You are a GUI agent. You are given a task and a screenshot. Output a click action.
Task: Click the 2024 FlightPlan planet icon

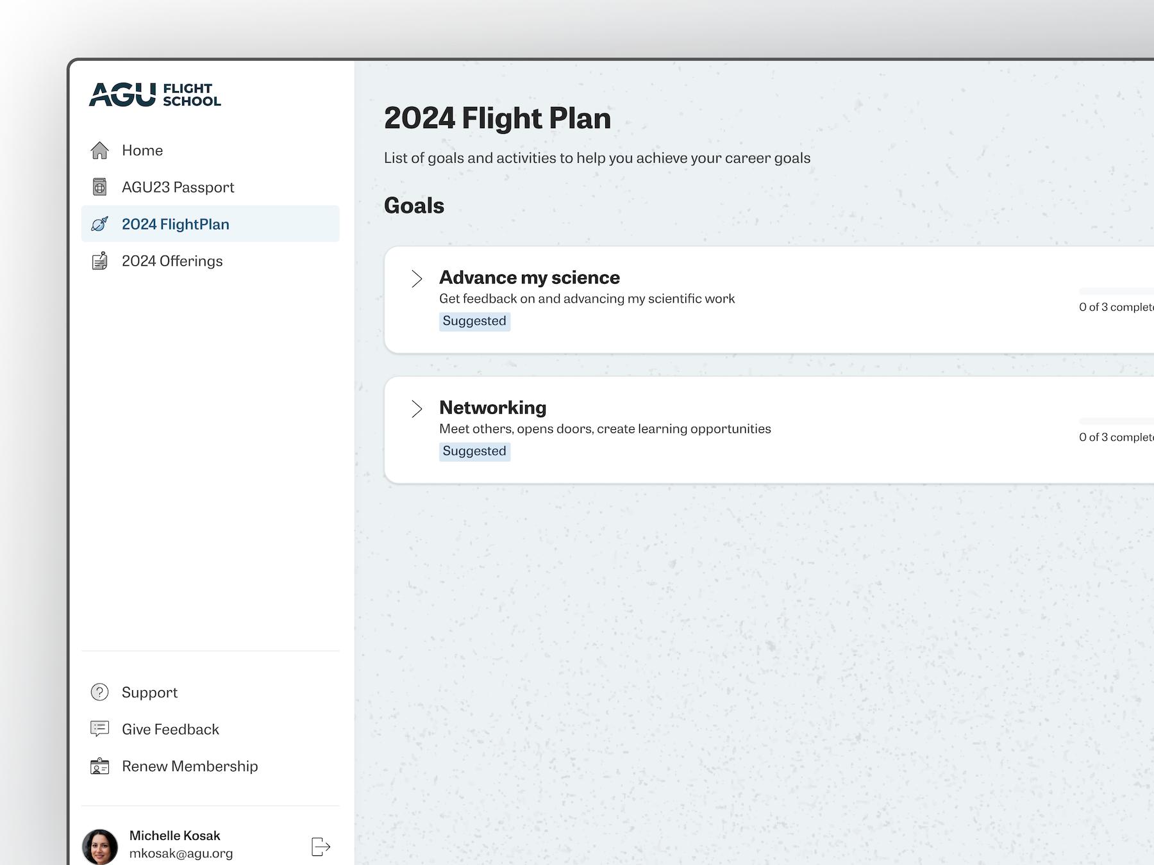point(100,224)
